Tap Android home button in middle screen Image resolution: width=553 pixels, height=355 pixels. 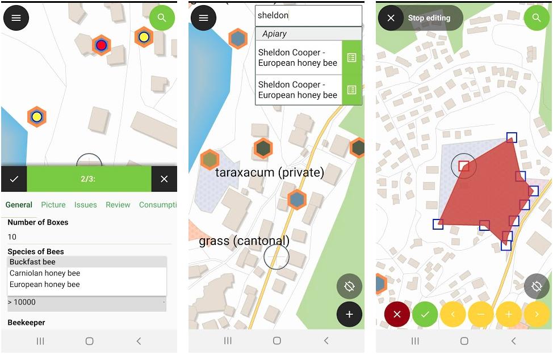coord(277,341)
